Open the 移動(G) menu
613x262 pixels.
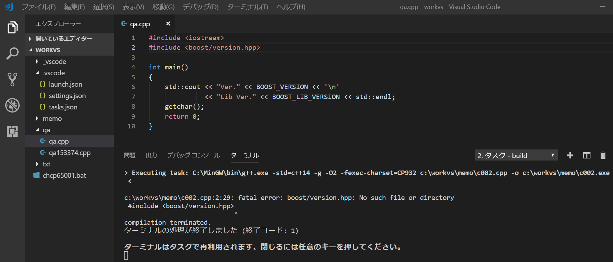tap(163, 7)
